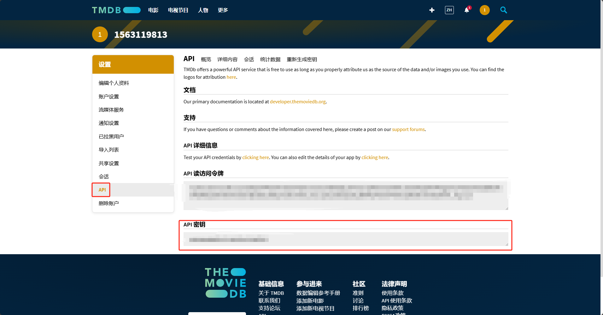The height and width of the screenshot is (315, 603).
Task: Open footer link 排行榜
Action: [x=361, y=308]
